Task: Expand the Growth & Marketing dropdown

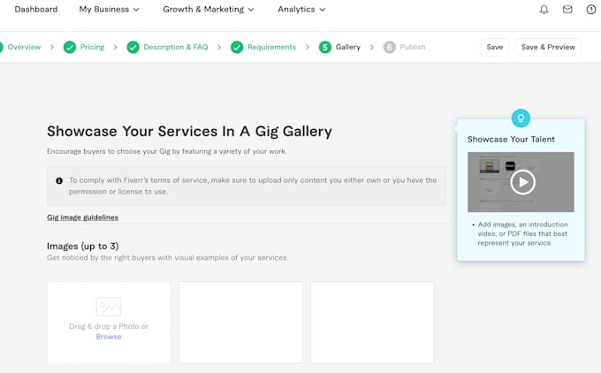Action: click(208, 9)
